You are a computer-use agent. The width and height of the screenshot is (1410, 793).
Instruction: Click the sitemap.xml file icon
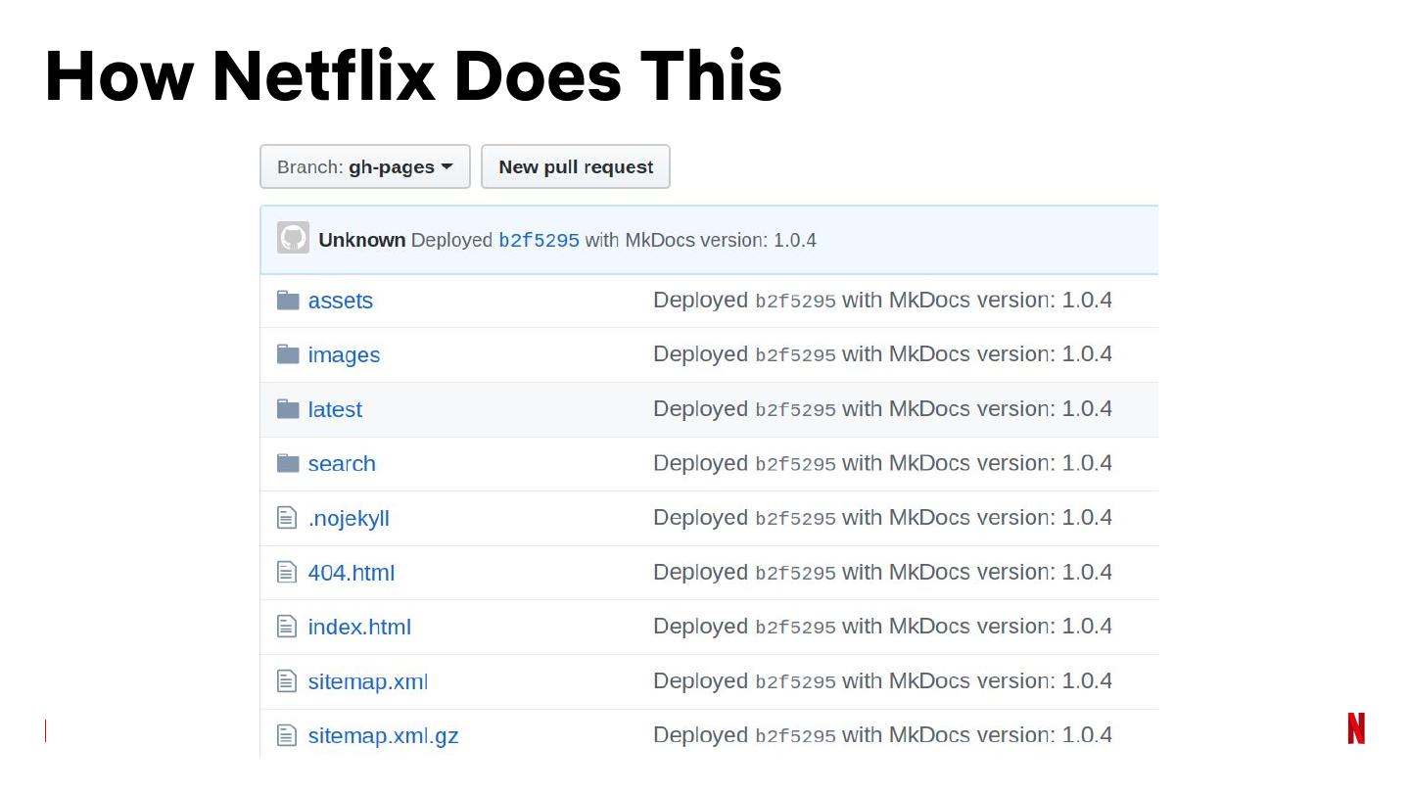click(287, 680)
